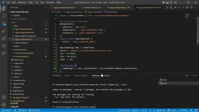The height and width of the screenshot is (112, 199).
Task: Toggle the secondary side bar layout icon
Action: pos(171,2)
